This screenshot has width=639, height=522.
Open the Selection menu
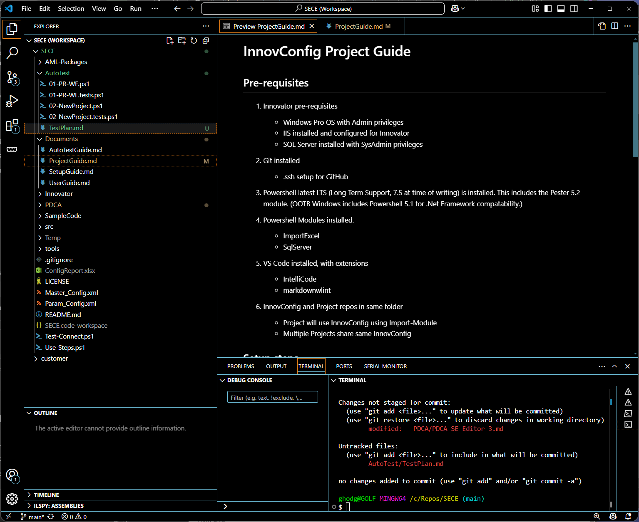point(71,8)
